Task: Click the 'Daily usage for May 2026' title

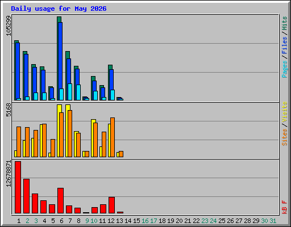Action: point(59,9)
